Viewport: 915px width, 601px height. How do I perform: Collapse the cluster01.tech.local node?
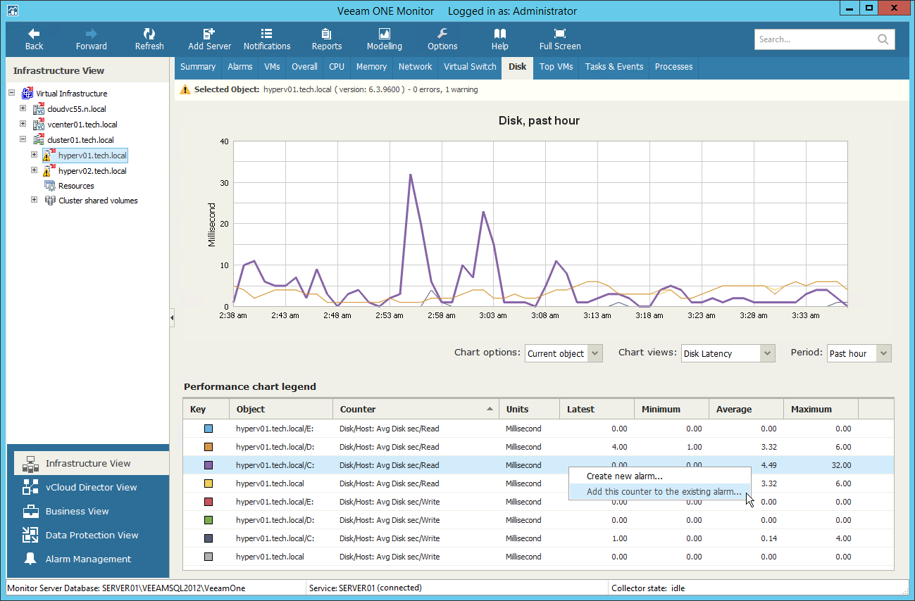tap(23, 139)
